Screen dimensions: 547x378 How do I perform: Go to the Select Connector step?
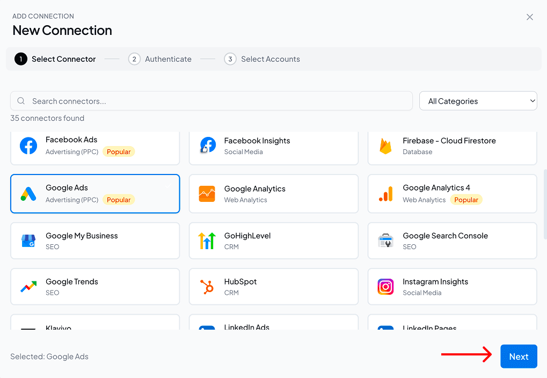(55, 59)
